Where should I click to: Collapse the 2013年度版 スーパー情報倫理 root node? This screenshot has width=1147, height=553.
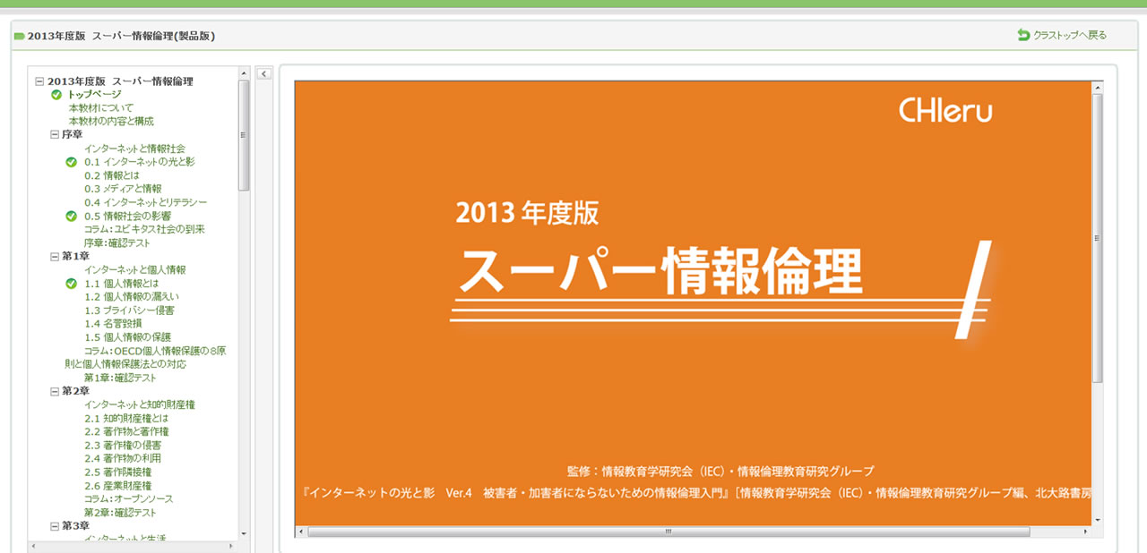(39, 81)
